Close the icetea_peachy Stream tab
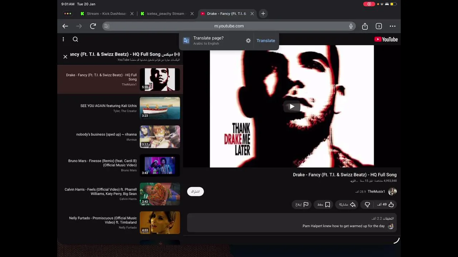This screenshot has height=257, width=458. tap(192, 14)
